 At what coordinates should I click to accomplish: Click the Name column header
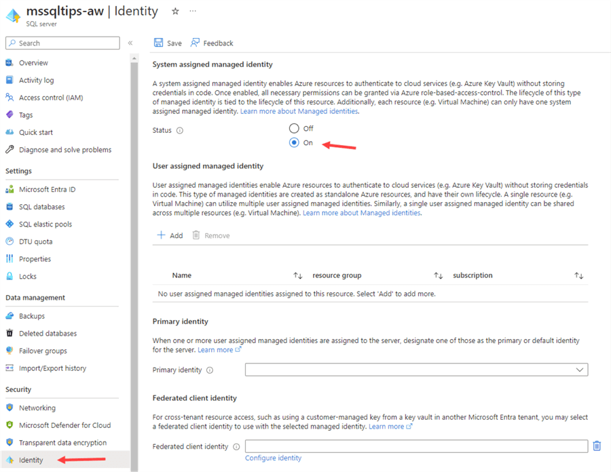181,275
